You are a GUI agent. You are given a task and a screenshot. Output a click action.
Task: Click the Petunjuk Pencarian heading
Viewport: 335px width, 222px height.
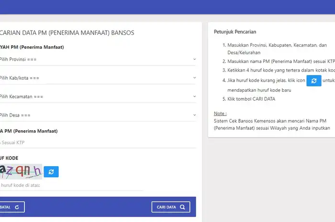(235, 32)
